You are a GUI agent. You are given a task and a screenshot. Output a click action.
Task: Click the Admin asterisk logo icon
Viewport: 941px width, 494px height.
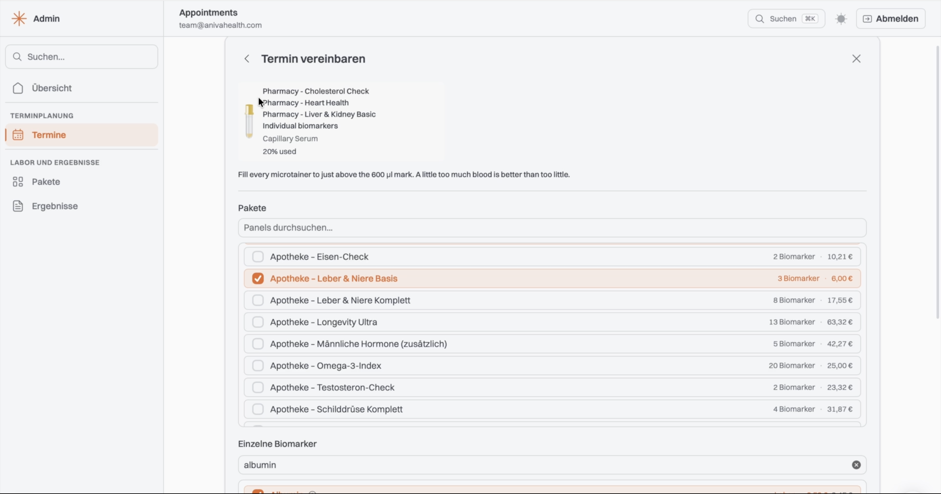point(19,19)
